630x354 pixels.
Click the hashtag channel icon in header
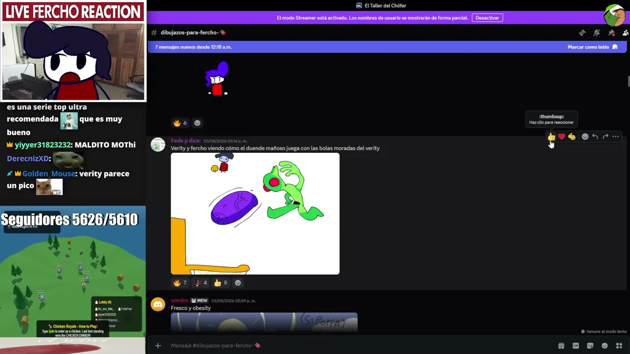tap(154, 32)
